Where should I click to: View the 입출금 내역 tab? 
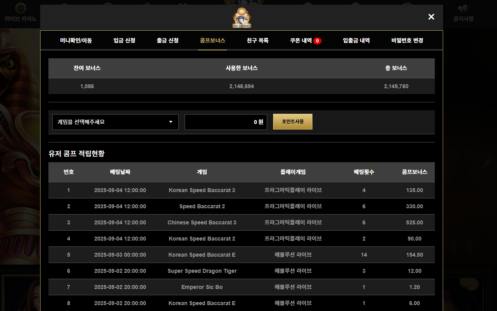356,40
